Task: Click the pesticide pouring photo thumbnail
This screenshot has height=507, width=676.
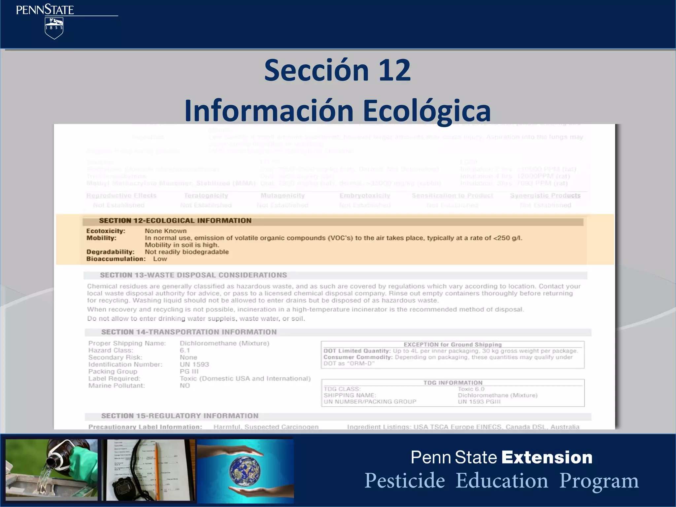Action: [51, 469]
